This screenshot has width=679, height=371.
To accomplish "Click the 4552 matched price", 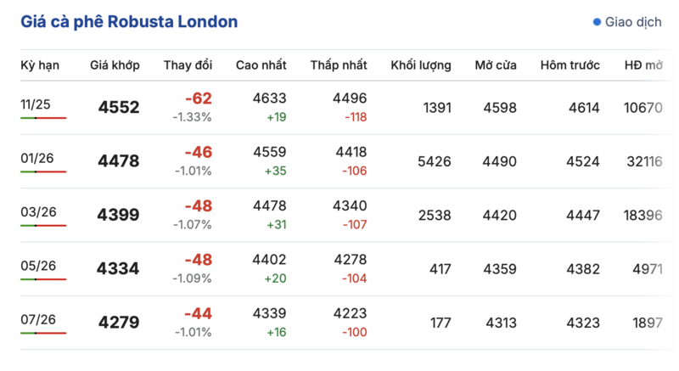I will point(118,108).
